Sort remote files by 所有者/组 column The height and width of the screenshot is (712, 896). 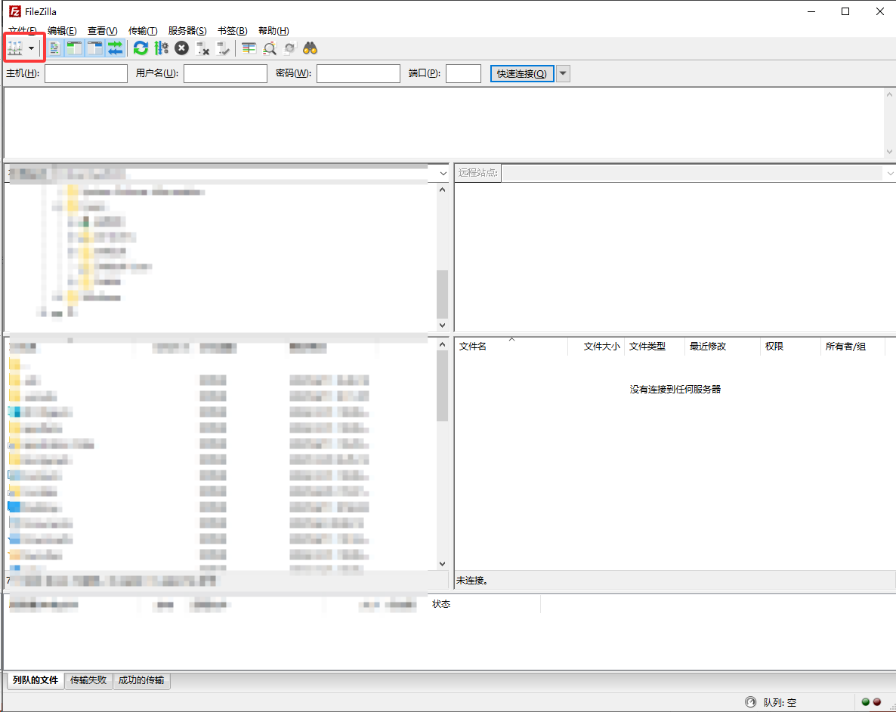(853, 347)
